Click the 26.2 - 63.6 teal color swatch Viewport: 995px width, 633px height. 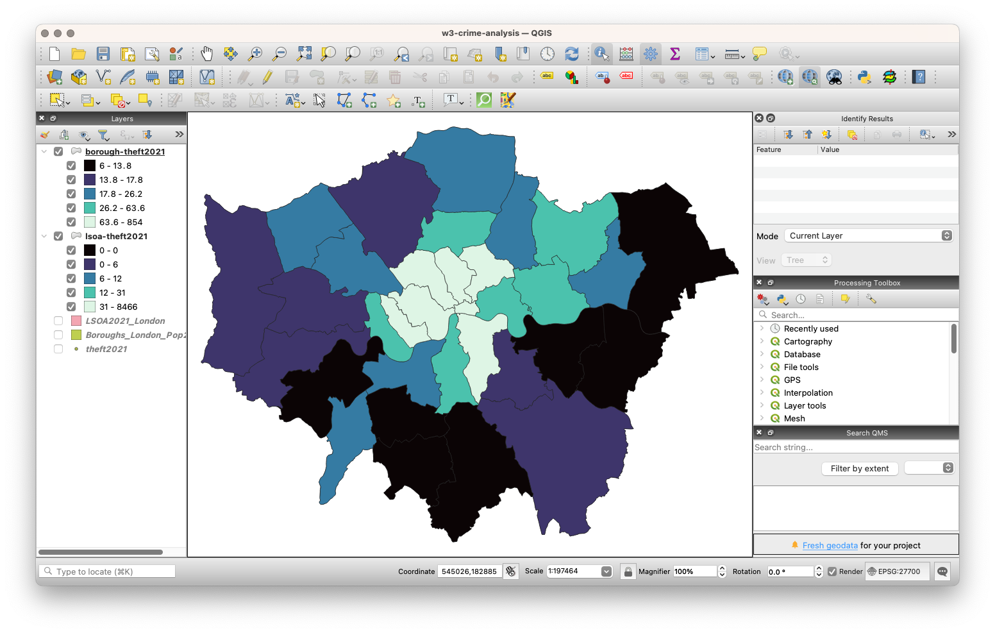coord(90,208)
